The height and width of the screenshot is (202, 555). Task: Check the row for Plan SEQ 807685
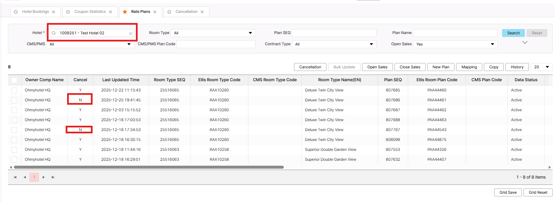14,90
